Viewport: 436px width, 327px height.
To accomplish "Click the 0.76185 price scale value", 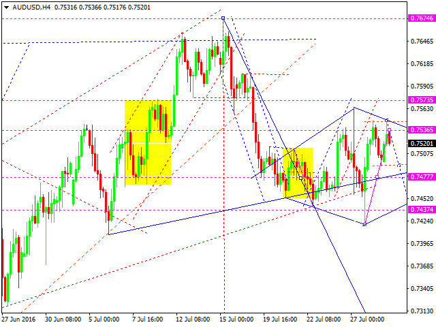I will click(x=422, y=64).
